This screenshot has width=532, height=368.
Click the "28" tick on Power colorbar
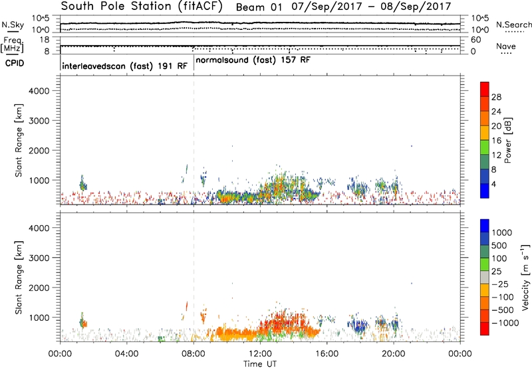(x=496, y=97)
